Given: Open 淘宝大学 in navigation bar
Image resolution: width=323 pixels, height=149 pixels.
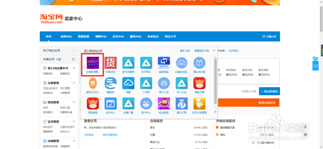Looking at the screenshot, I should coord(170,37).
